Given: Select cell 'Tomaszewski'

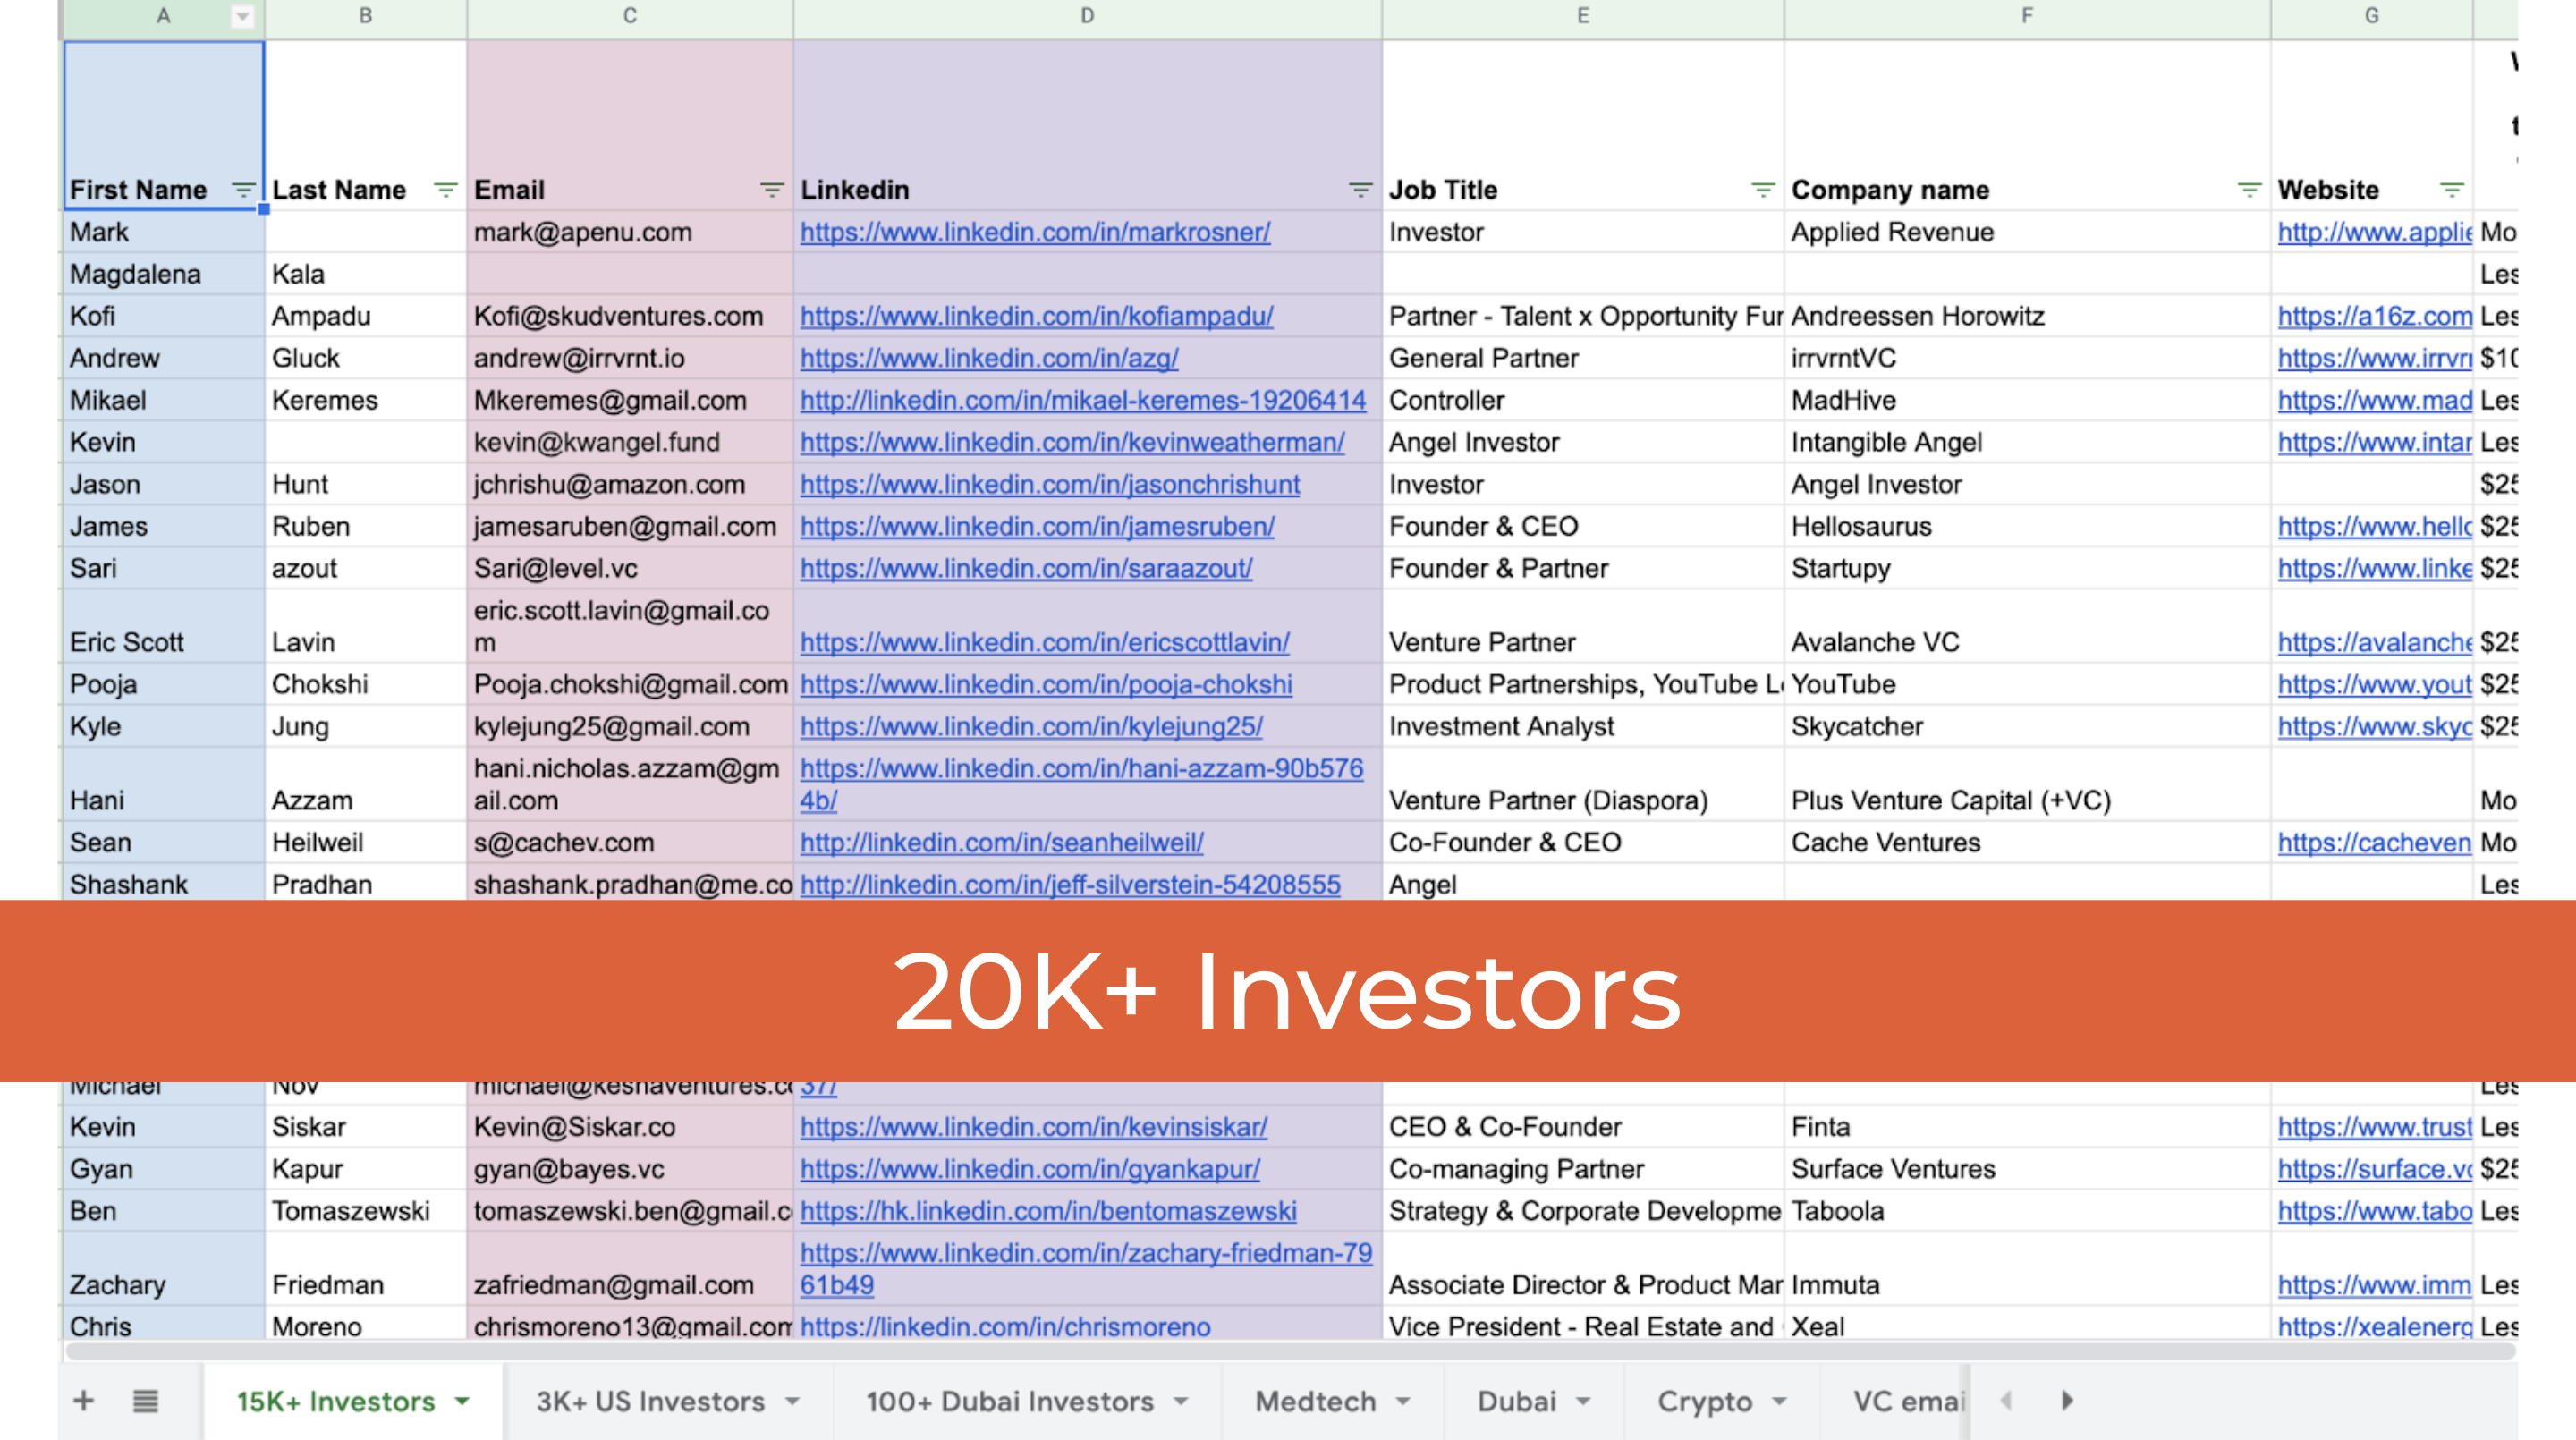Looking at the screenshot, I should pos(366,1211).
